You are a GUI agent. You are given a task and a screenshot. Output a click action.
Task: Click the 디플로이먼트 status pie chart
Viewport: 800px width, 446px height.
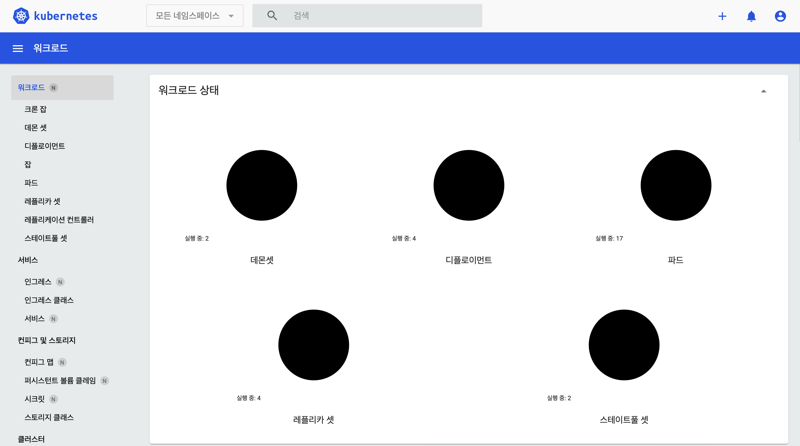pos(469,185)
